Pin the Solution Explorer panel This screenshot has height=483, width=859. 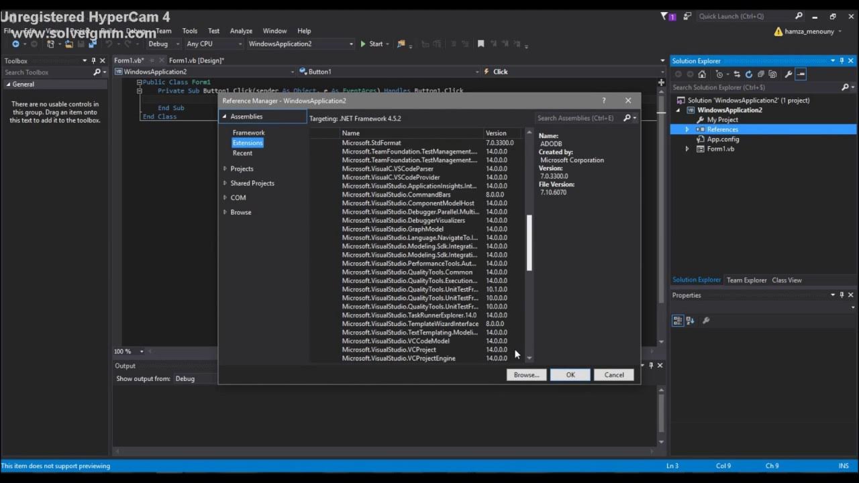pos(842,61)
